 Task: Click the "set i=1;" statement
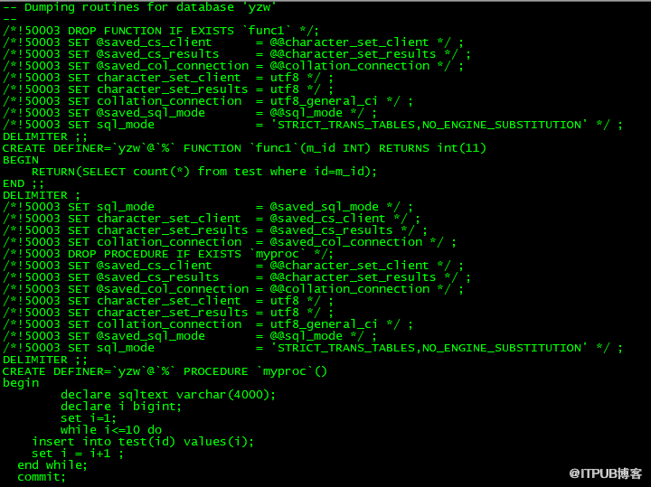[x=89, y=418]
